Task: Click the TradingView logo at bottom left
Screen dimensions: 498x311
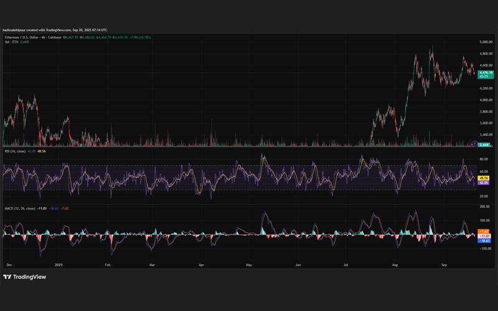Action: [25, 277]
